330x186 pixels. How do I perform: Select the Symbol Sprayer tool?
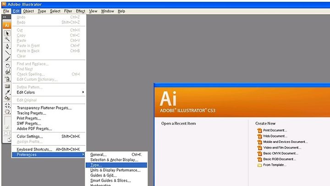[x=7, y=79]
